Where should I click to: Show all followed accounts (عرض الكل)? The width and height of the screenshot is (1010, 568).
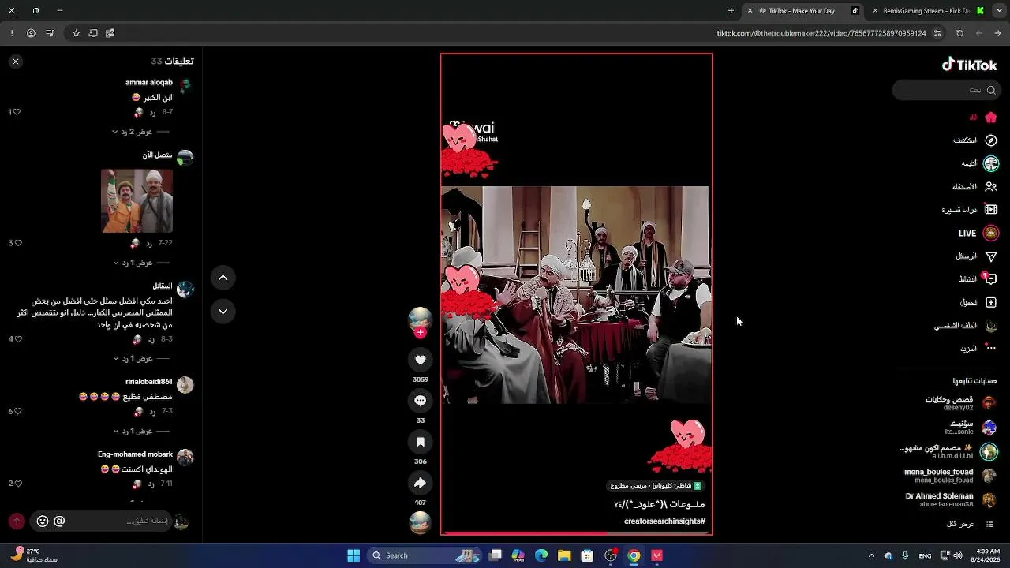tap(970, 525)
